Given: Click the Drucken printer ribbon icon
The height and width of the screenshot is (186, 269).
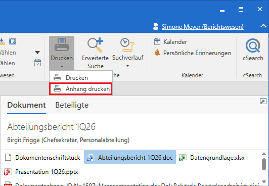Looking at the screenshot, I should click(x=62, y=44).
